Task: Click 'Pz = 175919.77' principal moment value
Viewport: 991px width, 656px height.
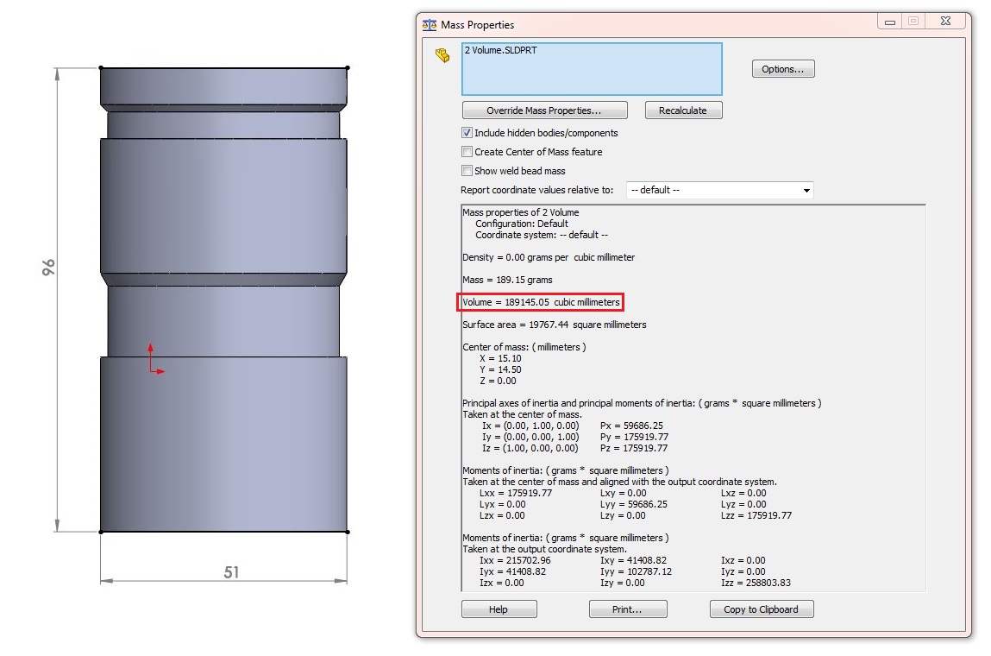Action: click(x=634, y=448)
